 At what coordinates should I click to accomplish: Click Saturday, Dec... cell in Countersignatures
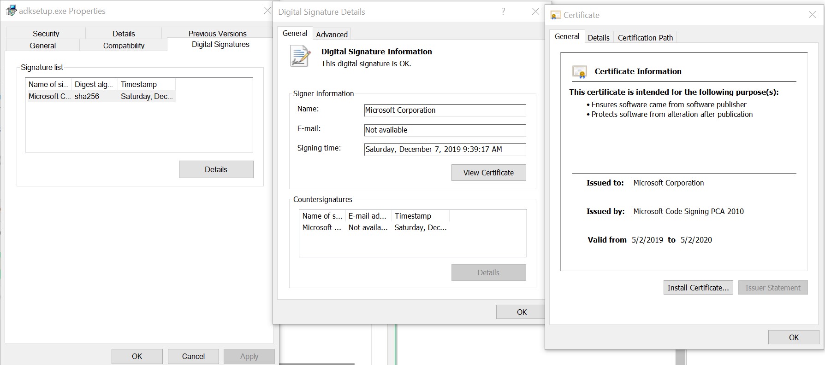click(421, 227)
